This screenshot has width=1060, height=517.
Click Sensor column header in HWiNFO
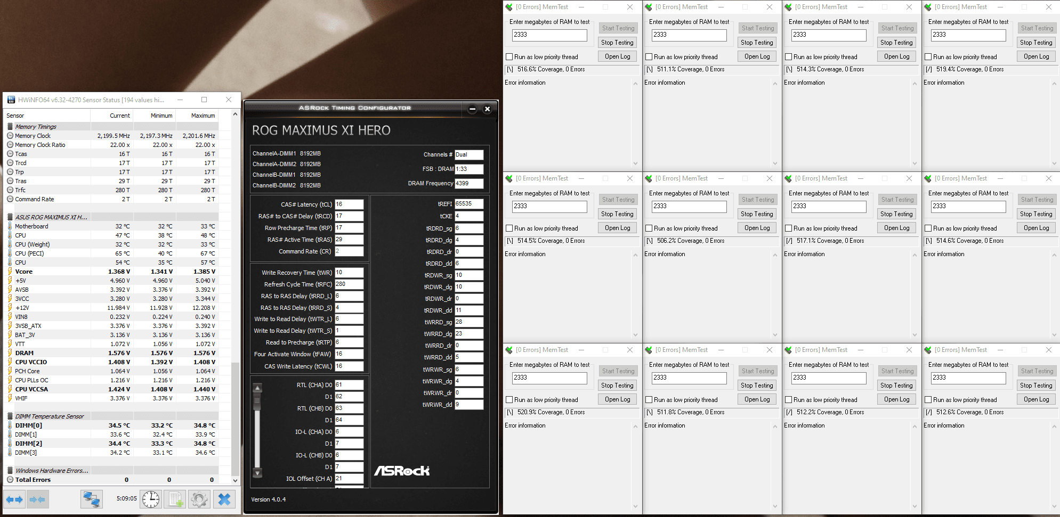click(47, 116)
